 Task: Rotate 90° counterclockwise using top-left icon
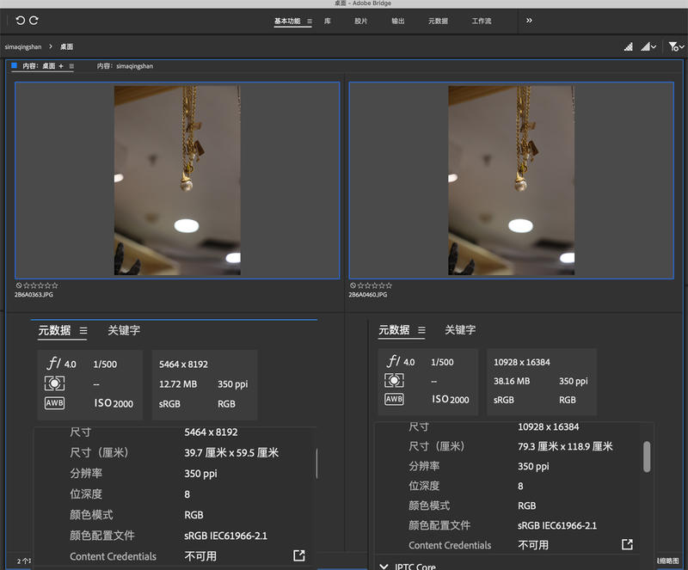20,20
